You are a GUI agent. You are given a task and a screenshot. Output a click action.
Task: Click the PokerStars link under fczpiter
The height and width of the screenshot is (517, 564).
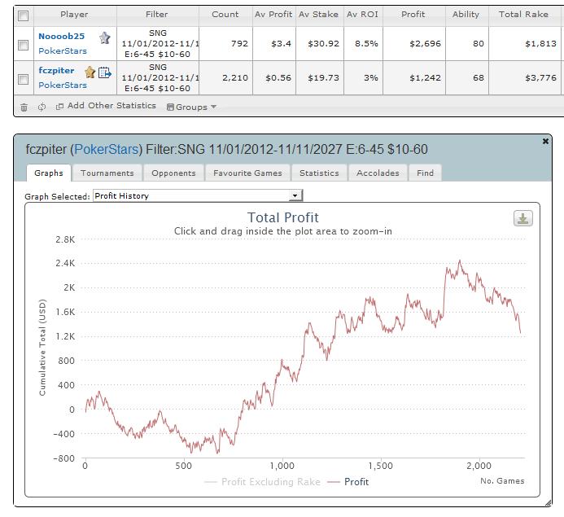coord(63,85)
